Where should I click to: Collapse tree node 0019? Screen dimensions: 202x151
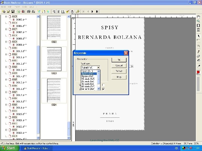pos(6,105)
